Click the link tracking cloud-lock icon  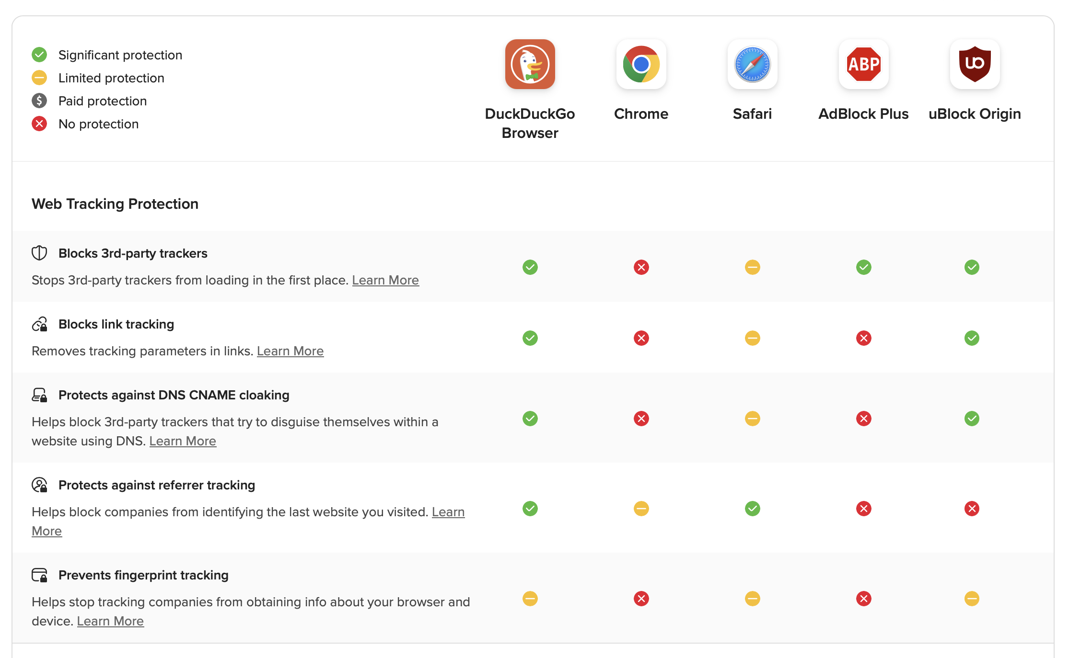(x=39, y=324)
